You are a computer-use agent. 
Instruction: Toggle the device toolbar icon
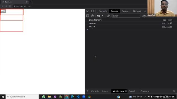[92, 11]
